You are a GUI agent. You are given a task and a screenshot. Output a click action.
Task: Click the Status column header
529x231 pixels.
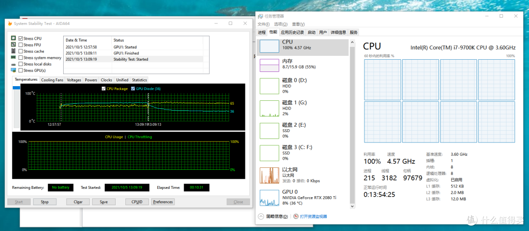click(158, 40)
